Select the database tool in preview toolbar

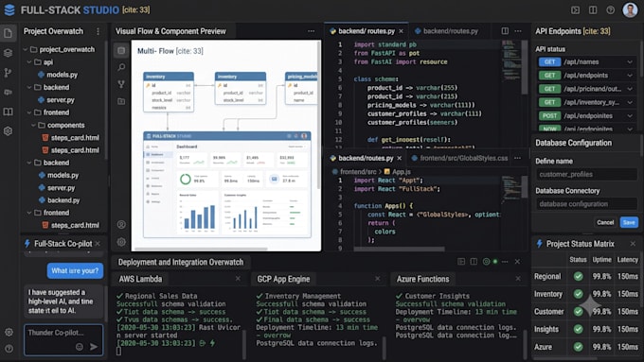(x=121, y=50)
